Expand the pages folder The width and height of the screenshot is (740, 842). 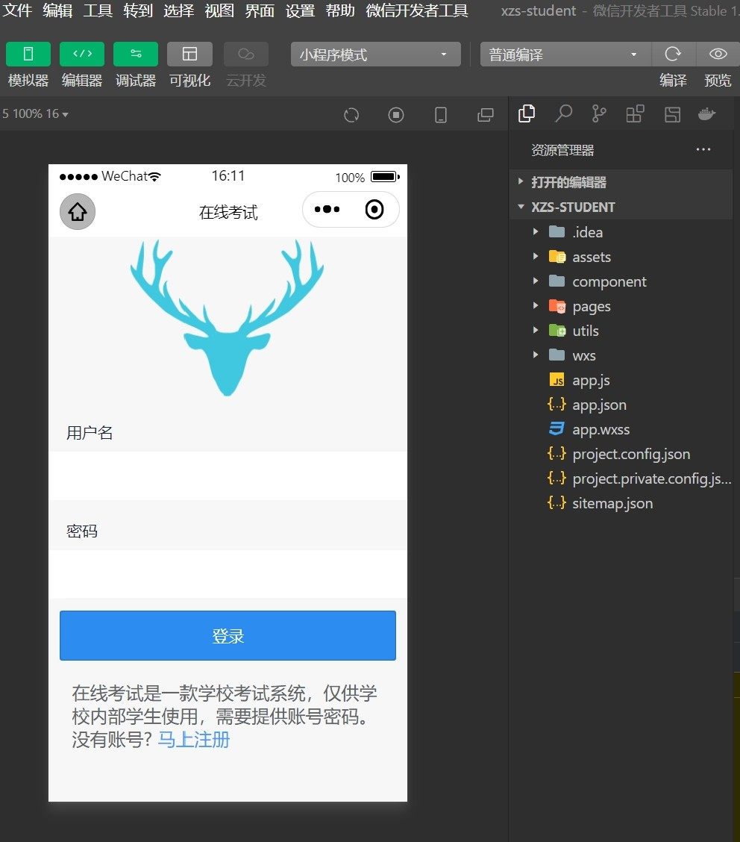point(591,306)
